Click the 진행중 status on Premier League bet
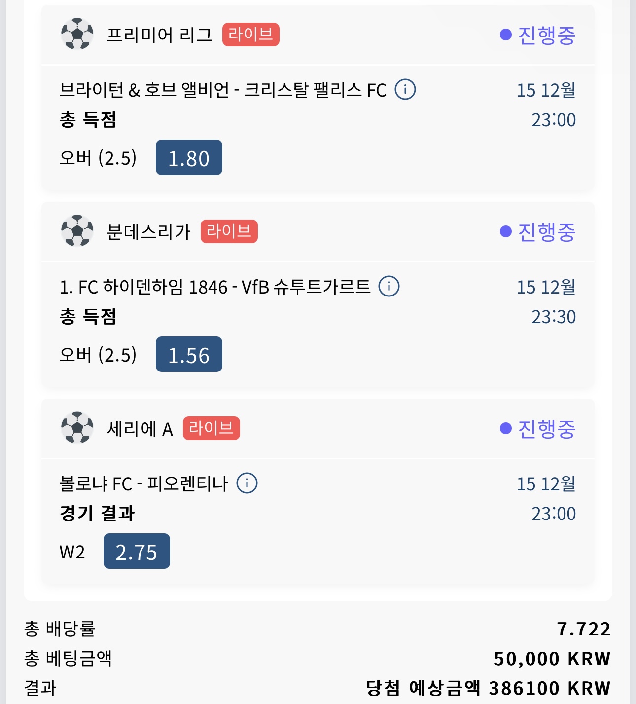The image size is (636, 704). coord(538,35)
